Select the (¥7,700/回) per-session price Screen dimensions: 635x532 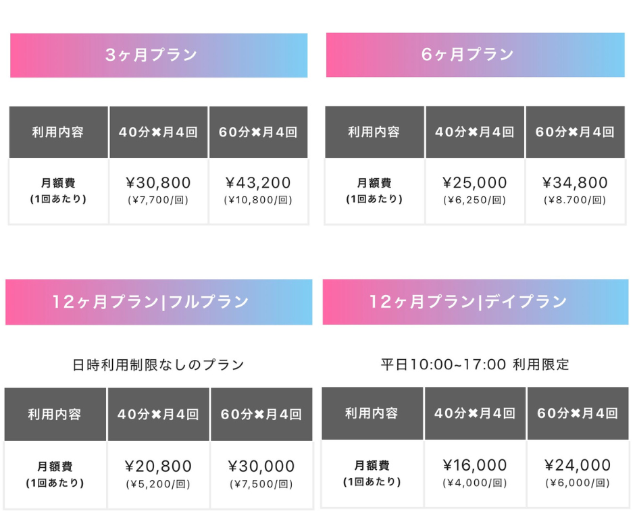[x=159, y=200]
